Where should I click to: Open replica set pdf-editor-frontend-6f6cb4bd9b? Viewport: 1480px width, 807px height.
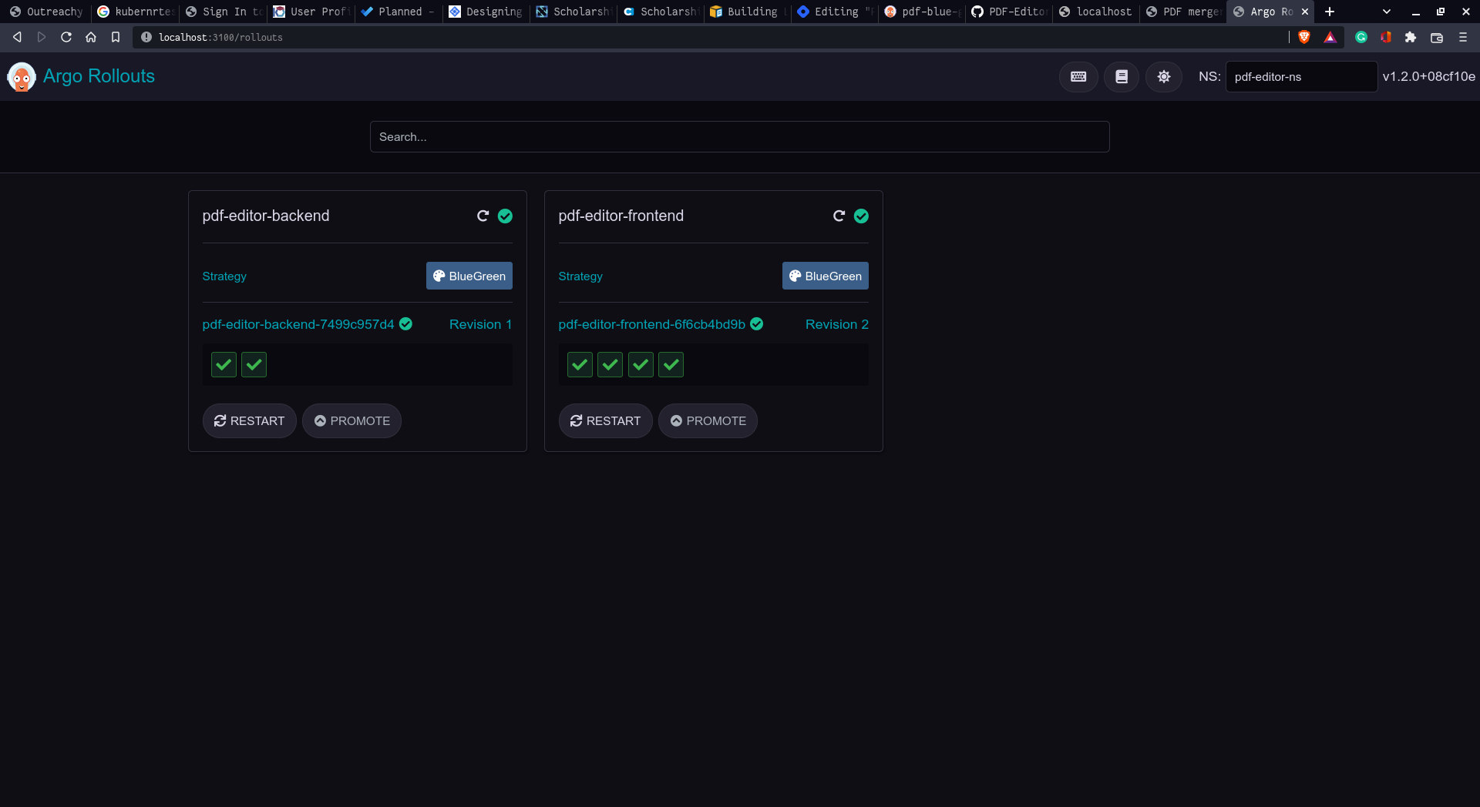(652, 324)
